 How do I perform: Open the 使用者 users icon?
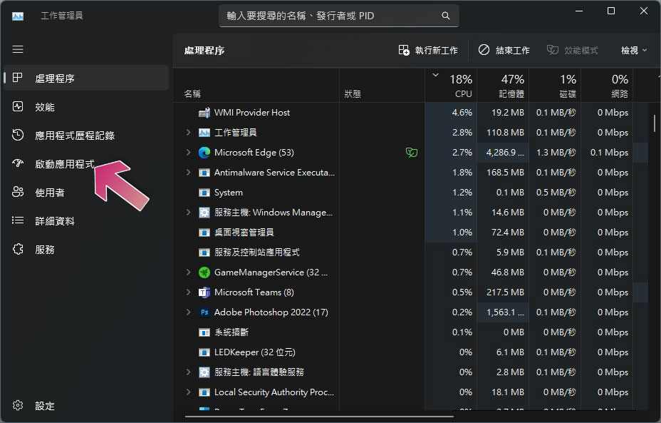click(18, 192)
